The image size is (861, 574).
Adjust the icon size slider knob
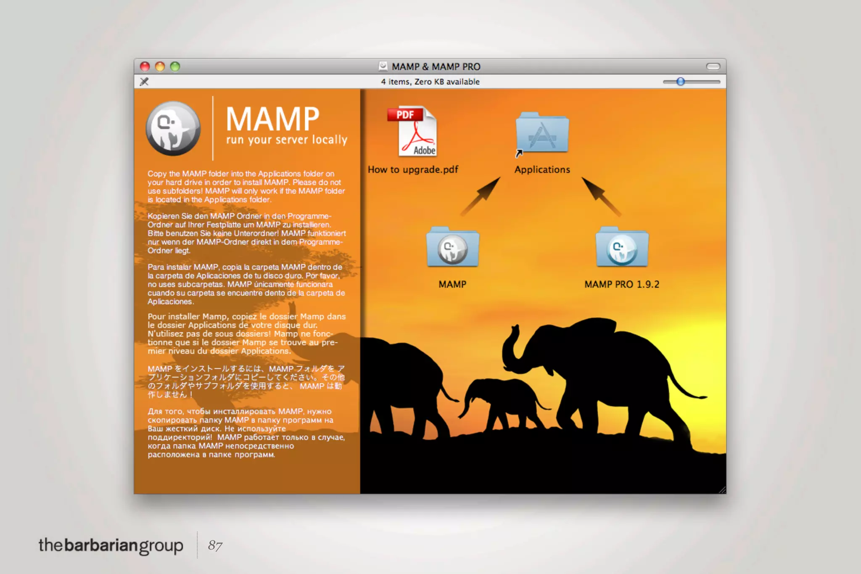tap(680, 82)
